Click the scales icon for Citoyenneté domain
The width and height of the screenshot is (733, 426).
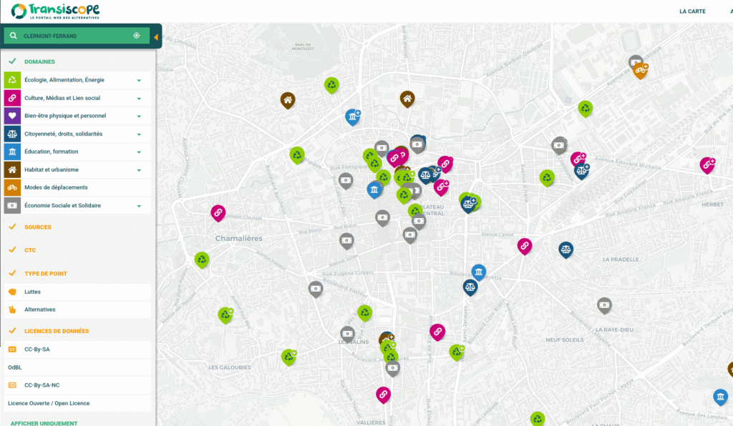click(12, 134)
